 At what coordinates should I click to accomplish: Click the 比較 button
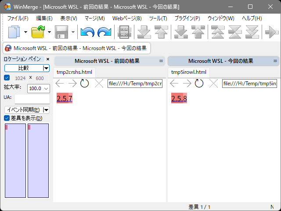(x=23, y=68)
